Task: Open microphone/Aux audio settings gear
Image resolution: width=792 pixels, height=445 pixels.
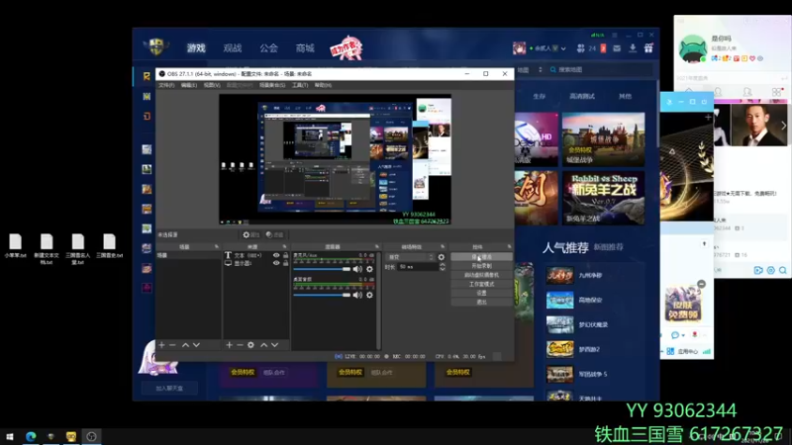Action: pyautogui.click(x=369, y=269)
